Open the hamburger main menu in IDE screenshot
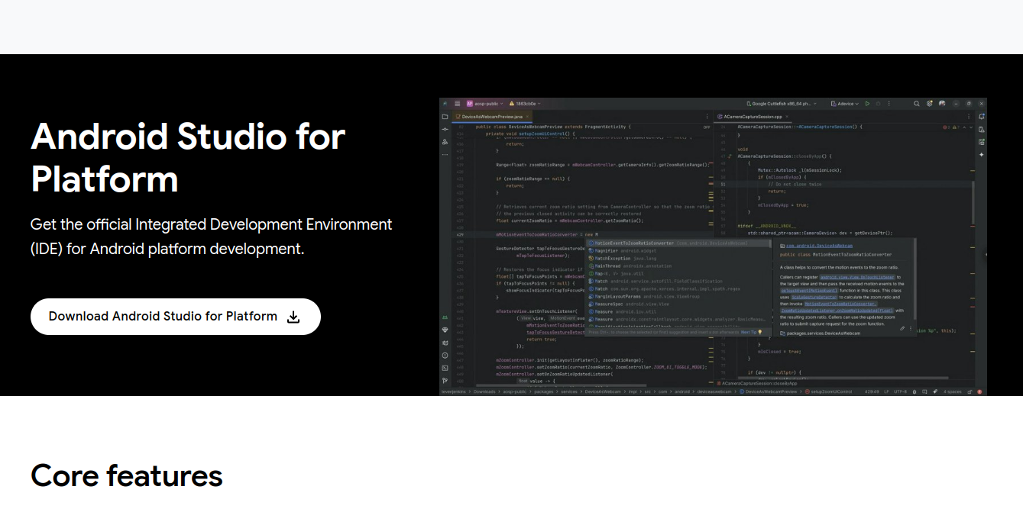Viewport: 1023px width, 525px height. [458, 104]
